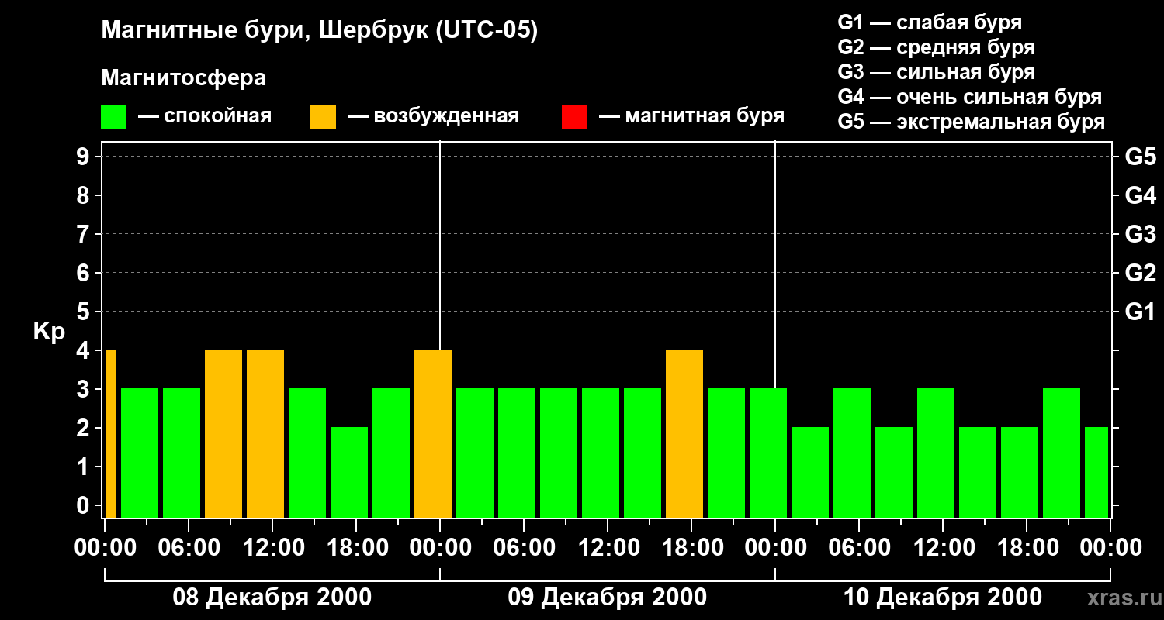Click the '— спокойная' legend label
The image size is (1164, 620).
[205, 116]
